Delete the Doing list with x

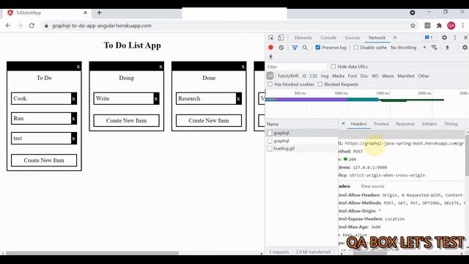coord(160,67)
